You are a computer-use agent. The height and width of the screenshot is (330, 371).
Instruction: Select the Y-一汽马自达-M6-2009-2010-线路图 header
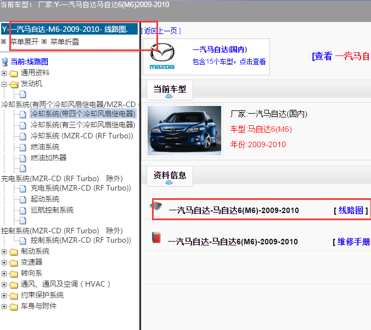69,29
